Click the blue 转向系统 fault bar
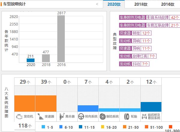The width and height of the screenshot is (180, 132). pyautogui.click(x=88, y=109)
